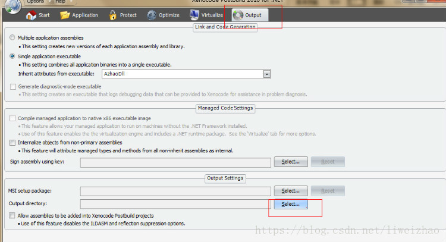Open the Help menu
The width and height of the screenshot is (446, 242).
[x=60, y=2]
